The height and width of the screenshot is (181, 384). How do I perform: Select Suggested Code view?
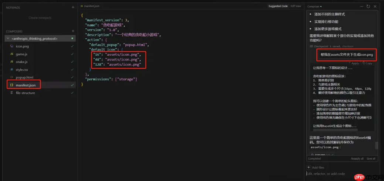click(x=278, y=6)
